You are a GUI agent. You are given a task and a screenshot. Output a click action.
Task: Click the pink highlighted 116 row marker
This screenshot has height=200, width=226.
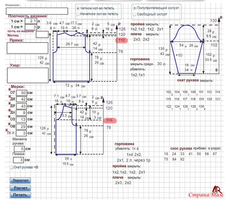tap(109, 120)
